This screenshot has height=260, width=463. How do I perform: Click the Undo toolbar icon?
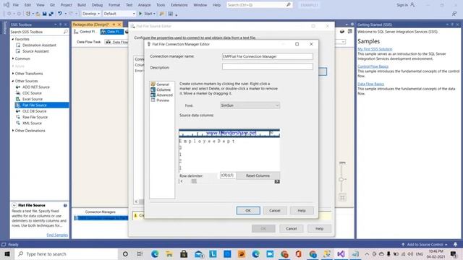pyautogui.click(x=60, y=14)
